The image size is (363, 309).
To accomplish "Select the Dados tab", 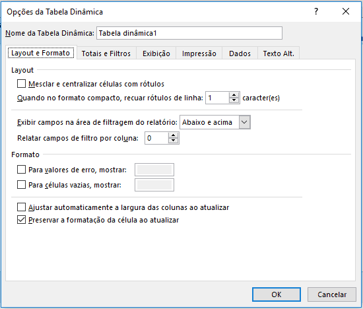I will (240, 53).
